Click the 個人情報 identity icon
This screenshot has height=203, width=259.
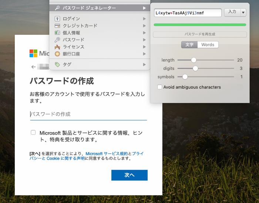[57, 32]
